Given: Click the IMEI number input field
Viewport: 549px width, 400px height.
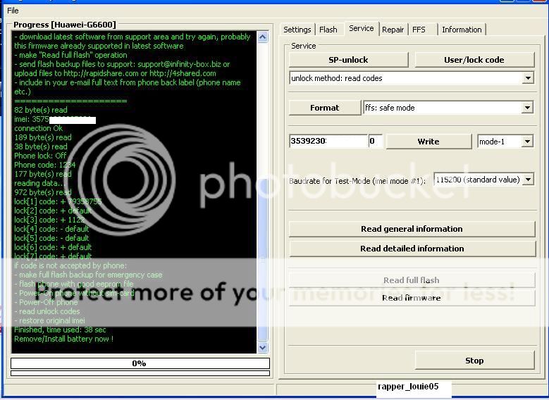Looking at the screenshot, I should (328, 142).
